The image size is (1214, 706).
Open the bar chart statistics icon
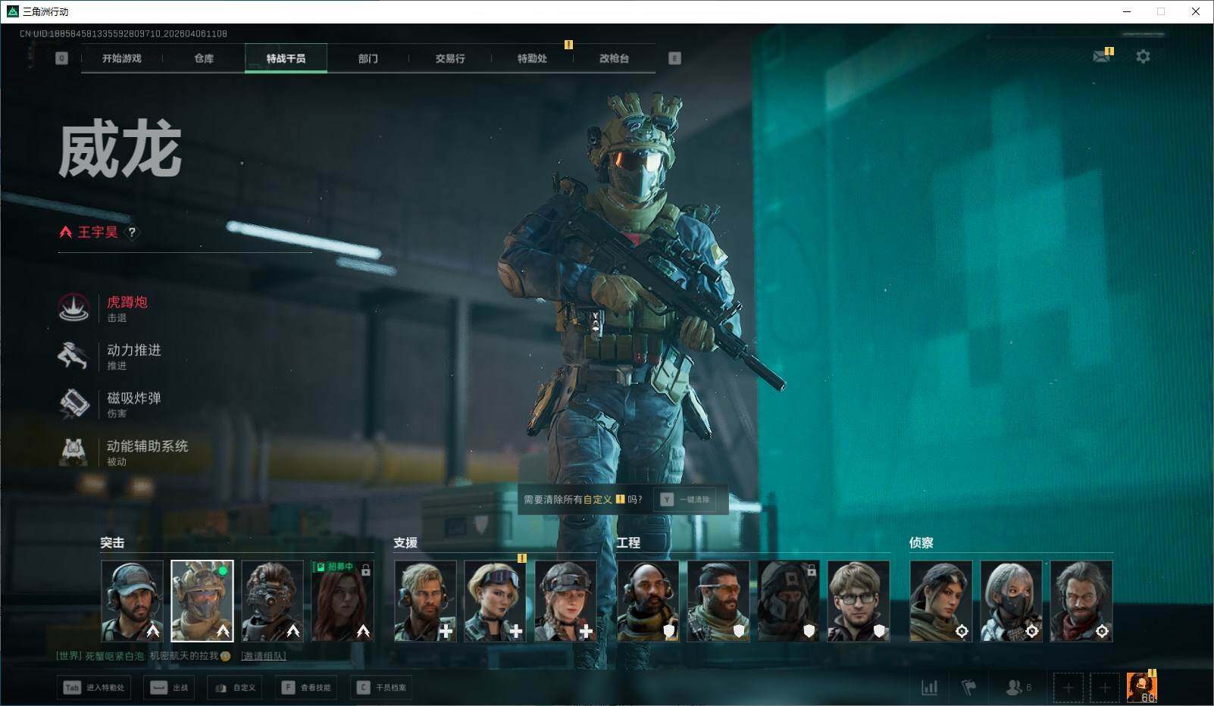coord(929,687)
